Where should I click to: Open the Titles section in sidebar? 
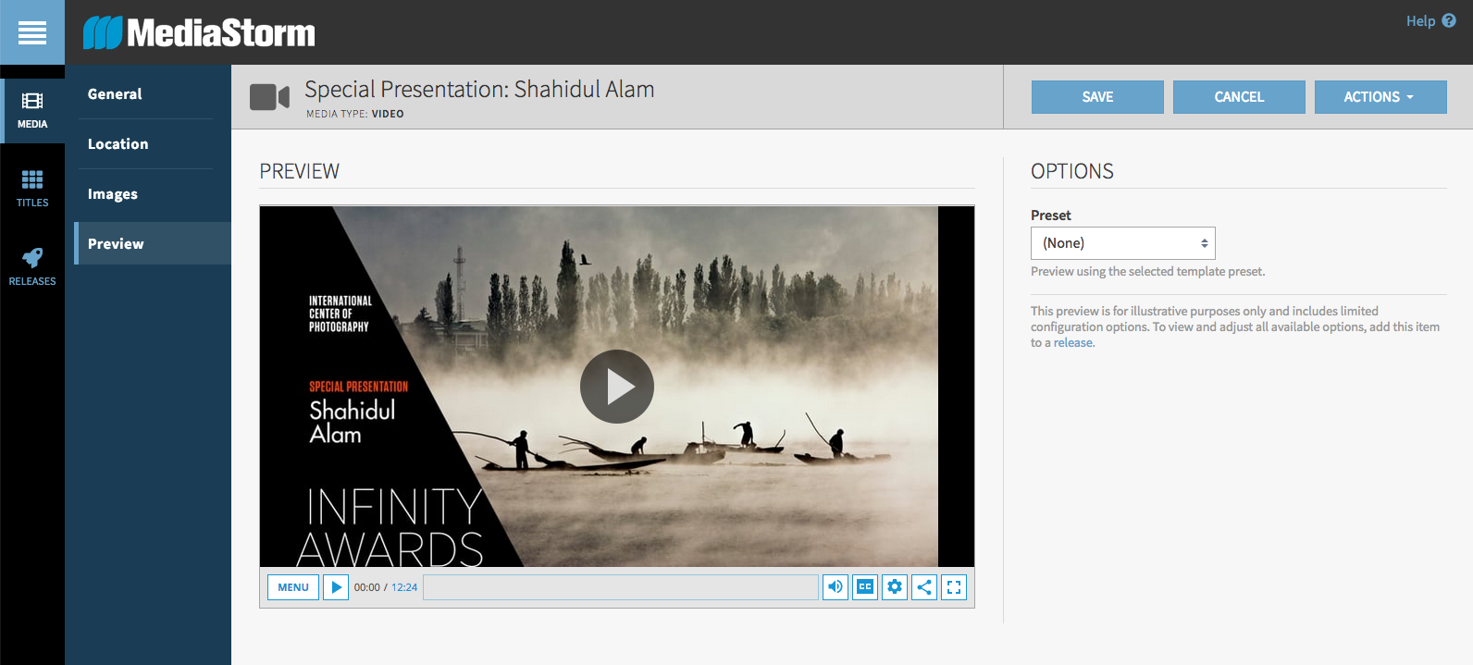tap(32, 189)
